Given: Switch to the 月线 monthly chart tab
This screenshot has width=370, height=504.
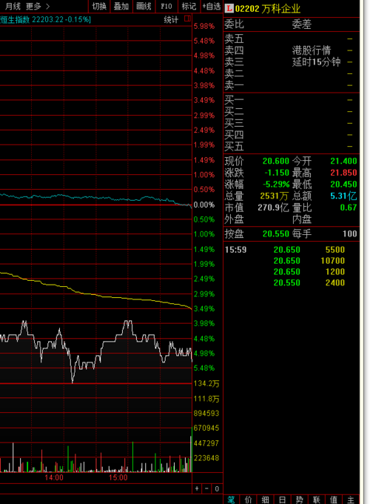Looking at the screenshot, I should (13, 6).
